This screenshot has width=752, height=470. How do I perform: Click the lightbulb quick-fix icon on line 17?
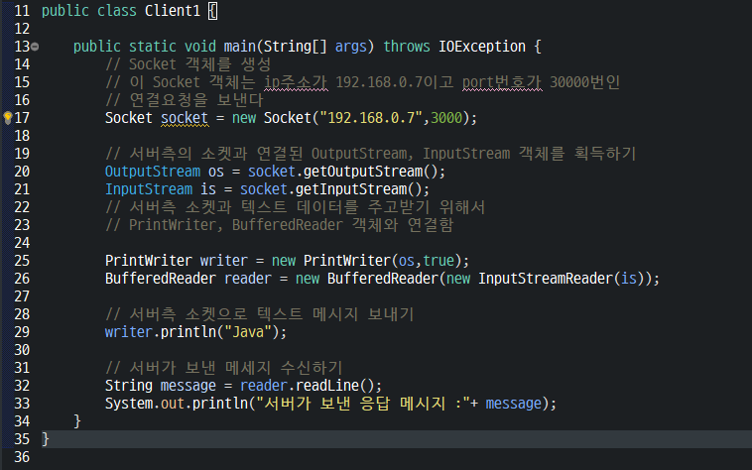pyautogui.click(x=7, y=117)
